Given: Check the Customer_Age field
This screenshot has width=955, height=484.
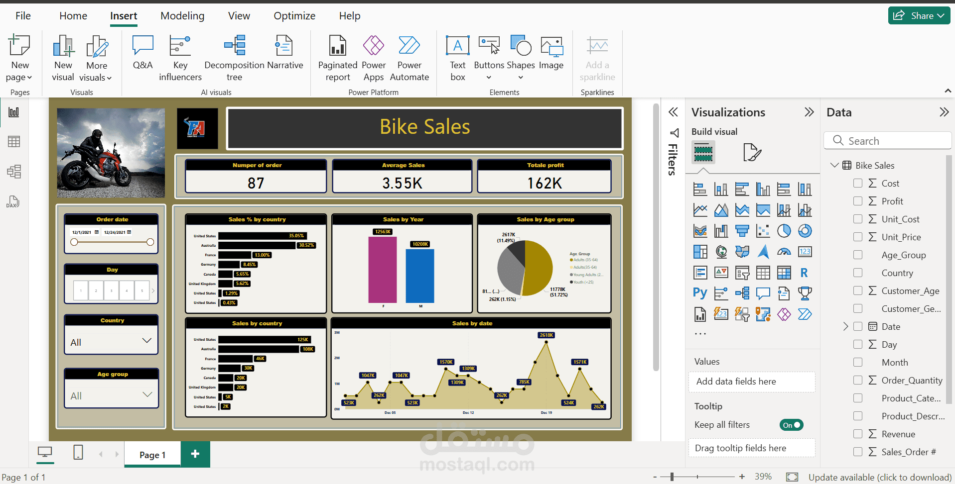Looking at the screenshot, I should click(x=858, y=290).
